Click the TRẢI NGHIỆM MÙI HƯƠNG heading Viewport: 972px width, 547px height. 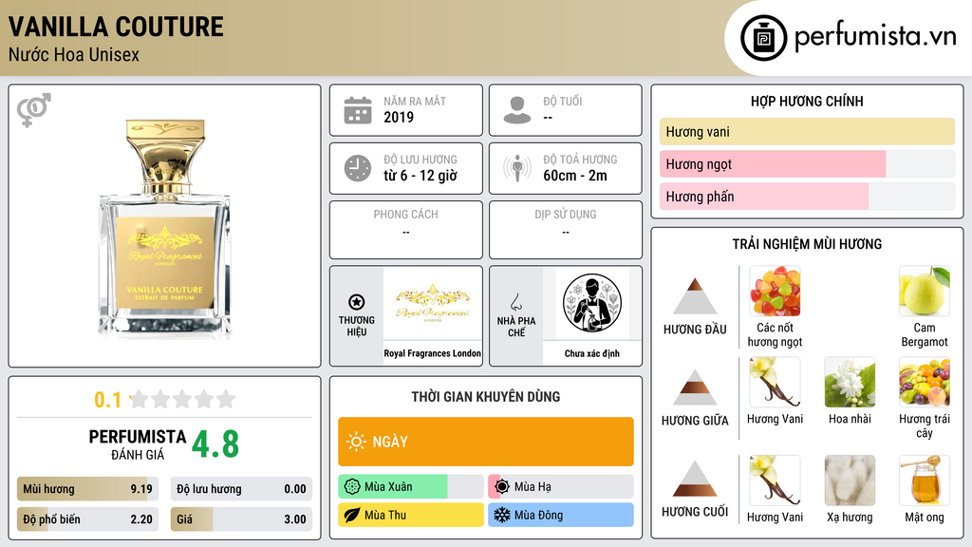tap(807, 244)
